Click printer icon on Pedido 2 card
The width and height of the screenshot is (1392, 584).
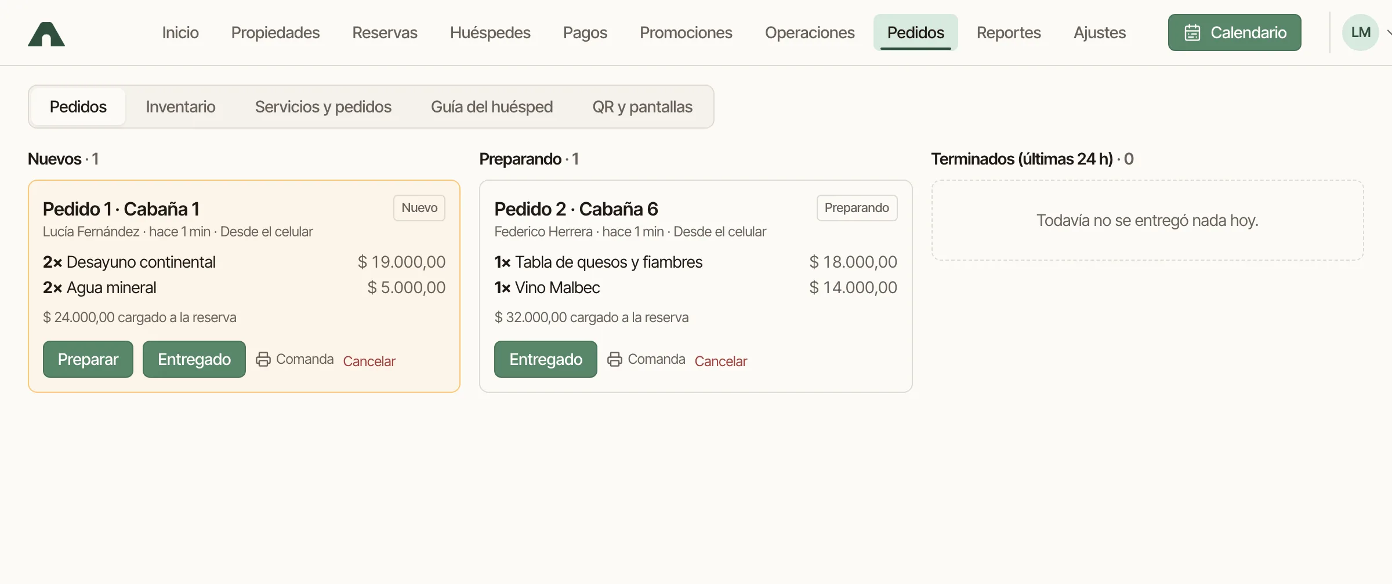pyautogui.click(x=615, y=359)
